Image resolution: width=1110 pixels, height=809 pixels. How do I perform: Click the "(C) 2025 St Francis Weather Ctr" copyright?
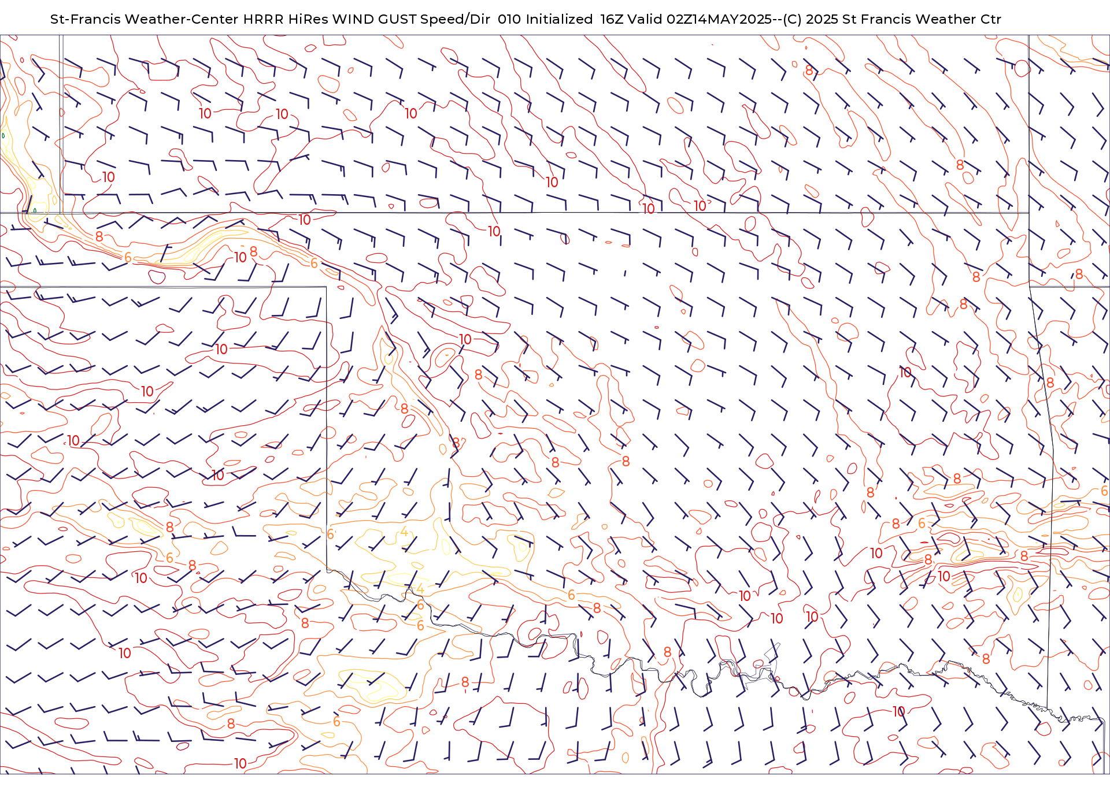pyautogui.click(x=893, y=19)
